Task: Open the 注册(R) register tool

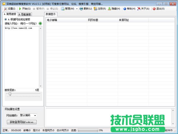Action: [100, 9]
